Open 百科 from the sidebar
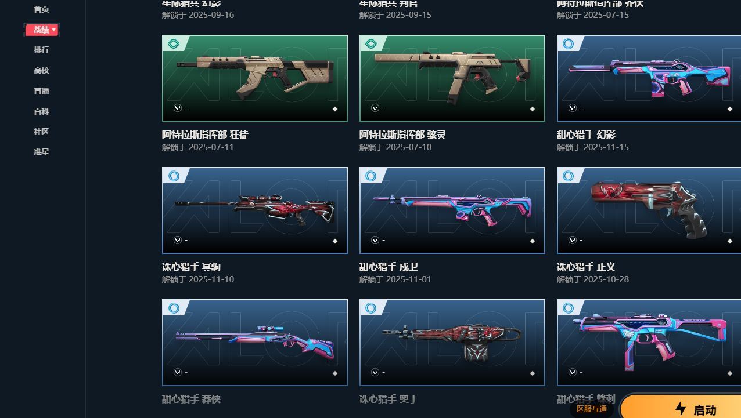The image size is (741, 418). click(x=41, y=111)
